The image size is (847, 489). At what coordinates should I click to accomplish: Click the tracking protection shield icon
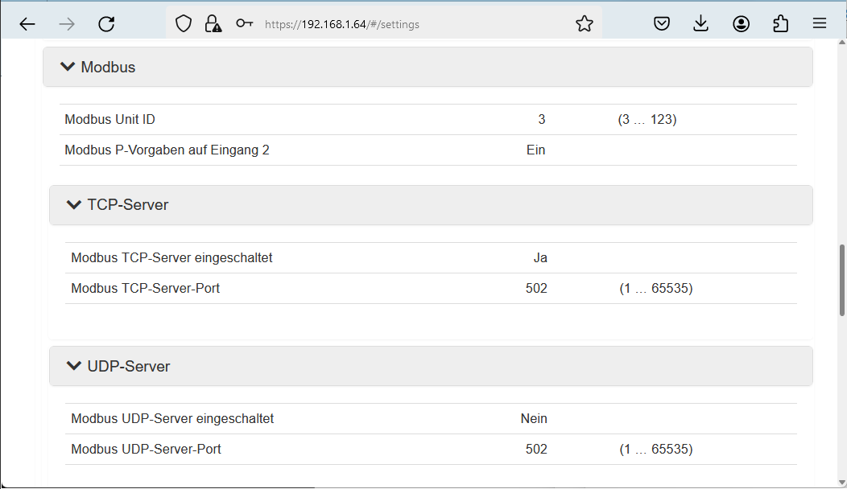[x=184, y=24]
